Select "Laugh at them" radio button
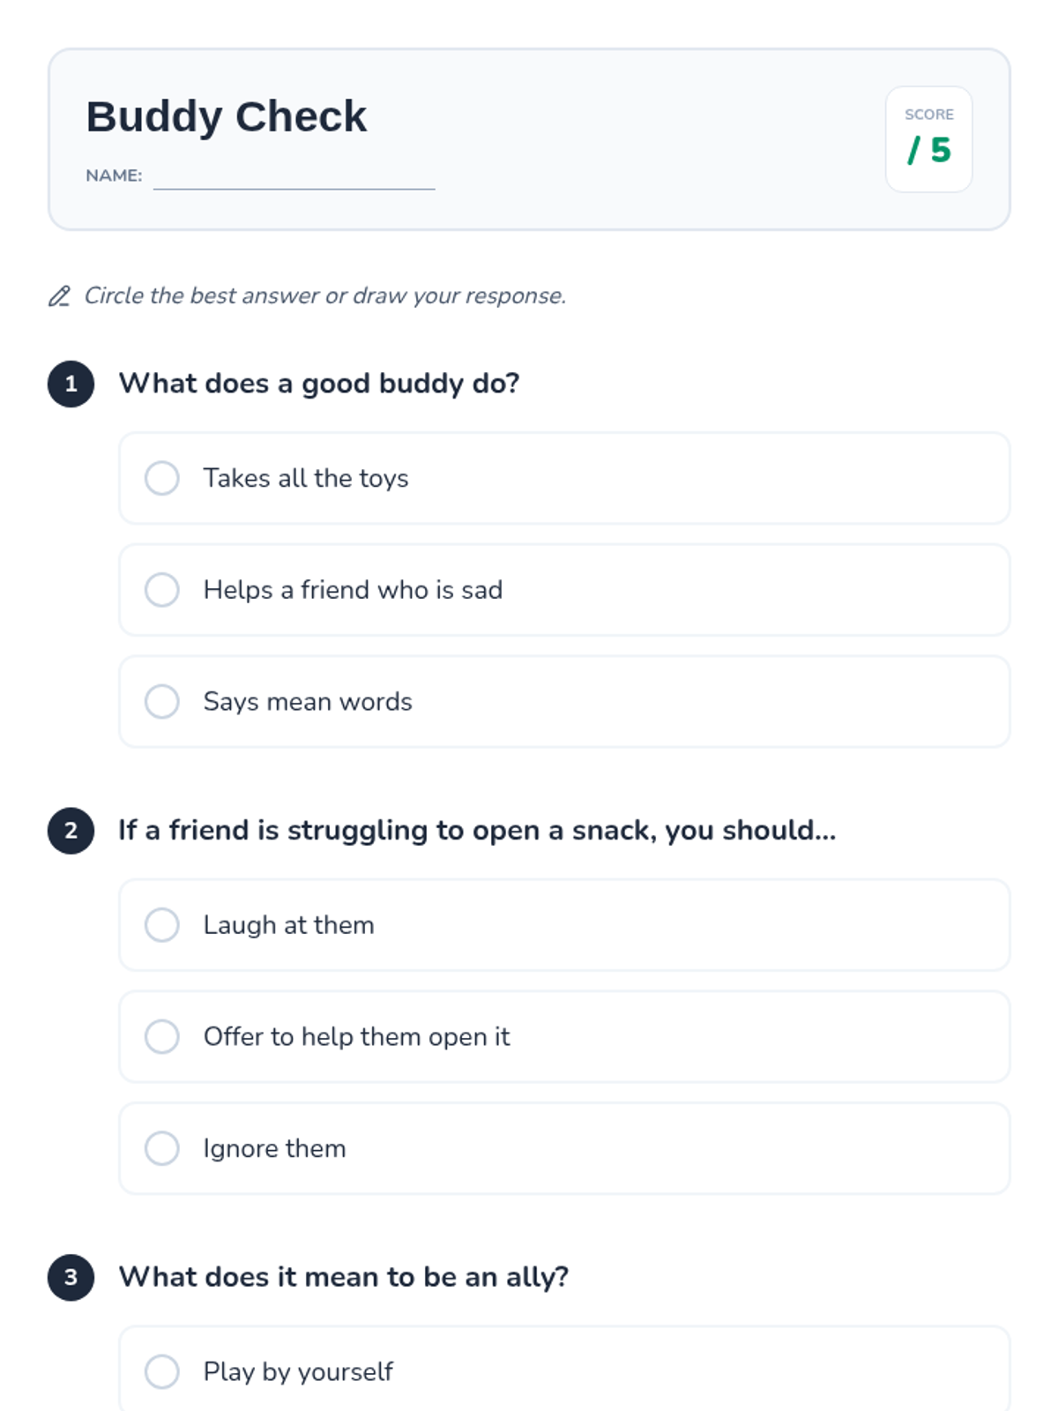1058x1411 pixels. [162, 925]
